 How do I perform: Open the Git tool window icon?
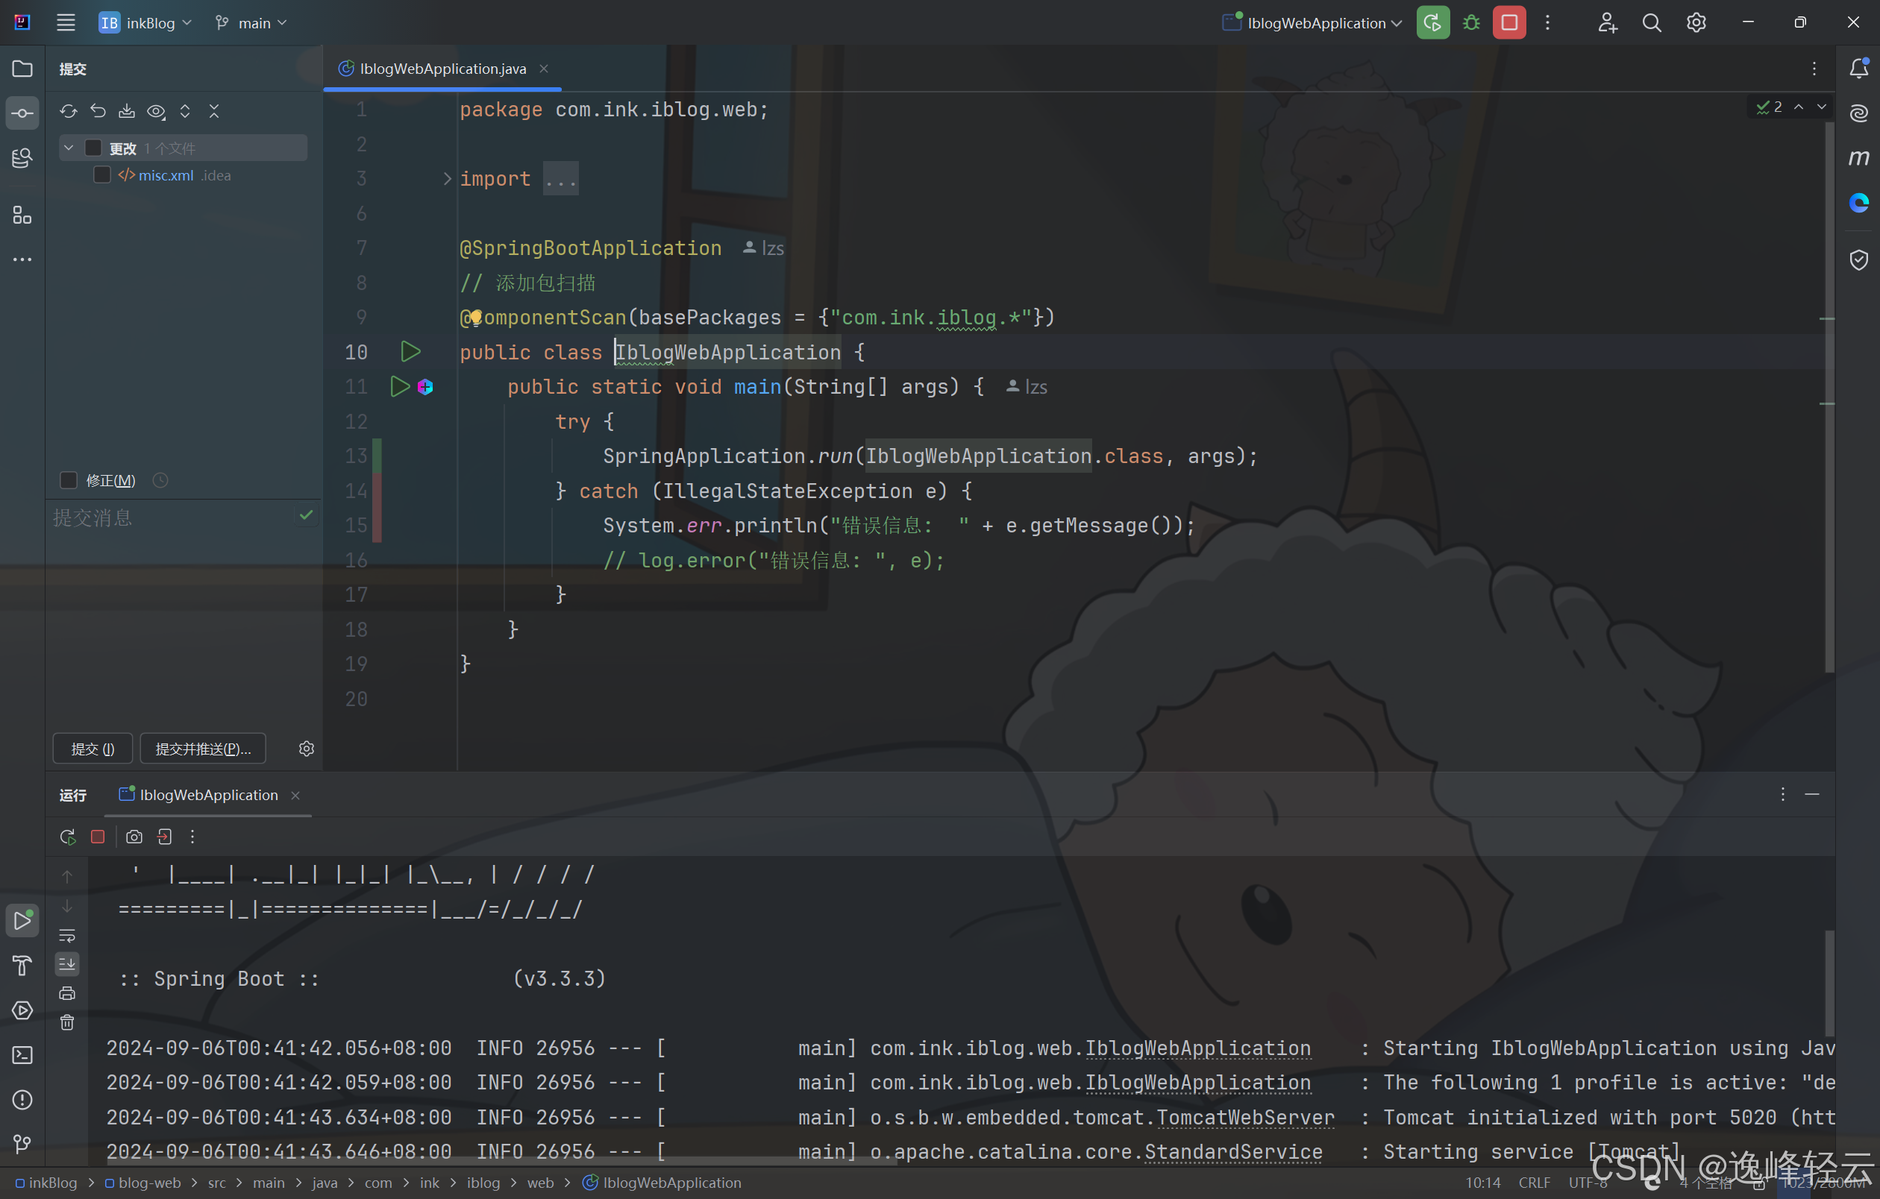pos(22,1144)
